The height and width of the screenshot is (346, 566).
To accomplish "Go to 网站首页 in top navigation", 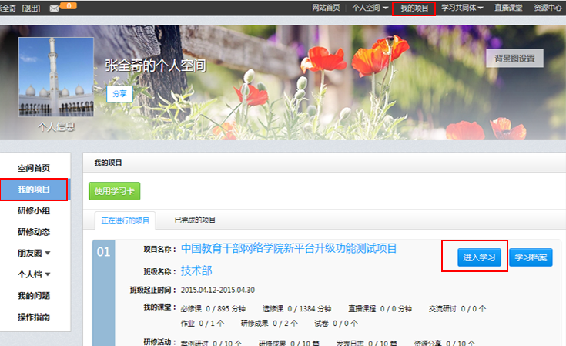I will click(x=326, y=8).
